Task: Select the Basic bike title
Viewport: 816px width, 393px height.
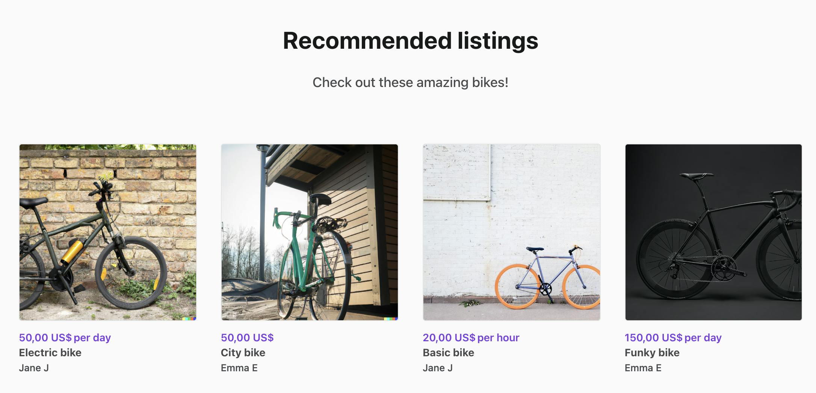Action: coord(448,352)
